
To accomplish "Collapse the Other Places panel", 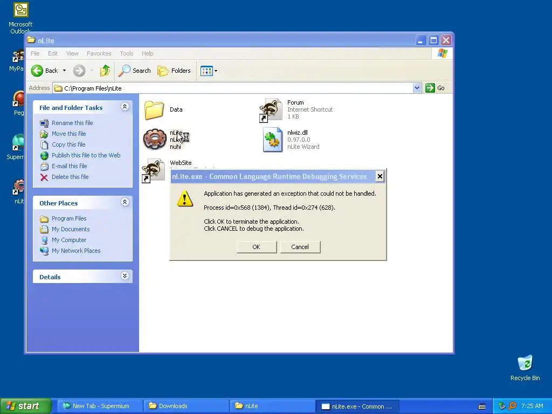I will 125,202.
